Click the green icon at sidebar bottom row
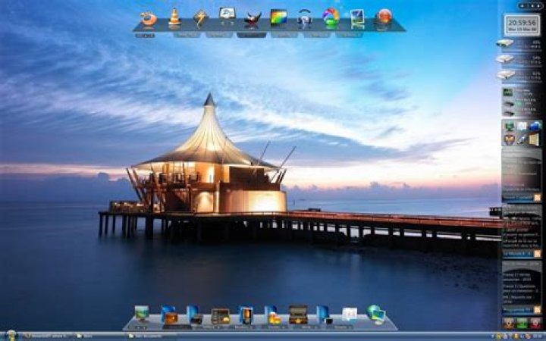Image resolution: width=546 pixels, height=341 pixels. pyautogui.click(x=522, y=323)
